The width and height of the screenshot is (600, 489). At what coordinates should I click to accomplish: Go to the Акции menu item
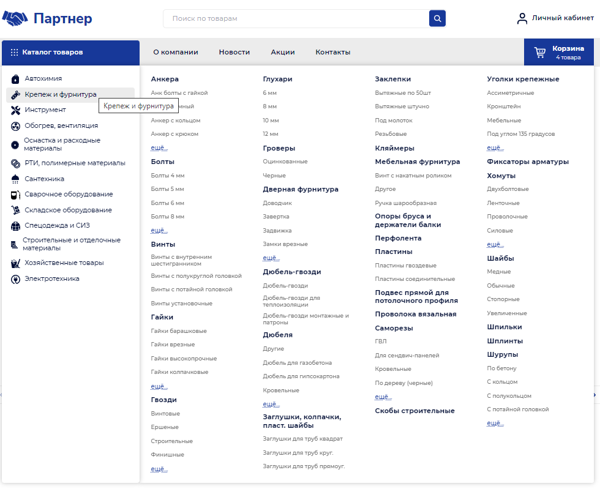tap(283, 53)
